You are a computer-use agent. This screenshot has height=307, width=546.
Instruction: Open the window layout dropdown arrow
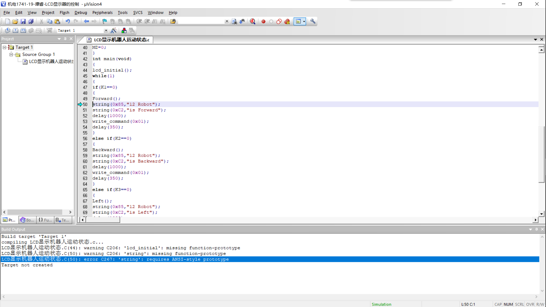[304, 21]
